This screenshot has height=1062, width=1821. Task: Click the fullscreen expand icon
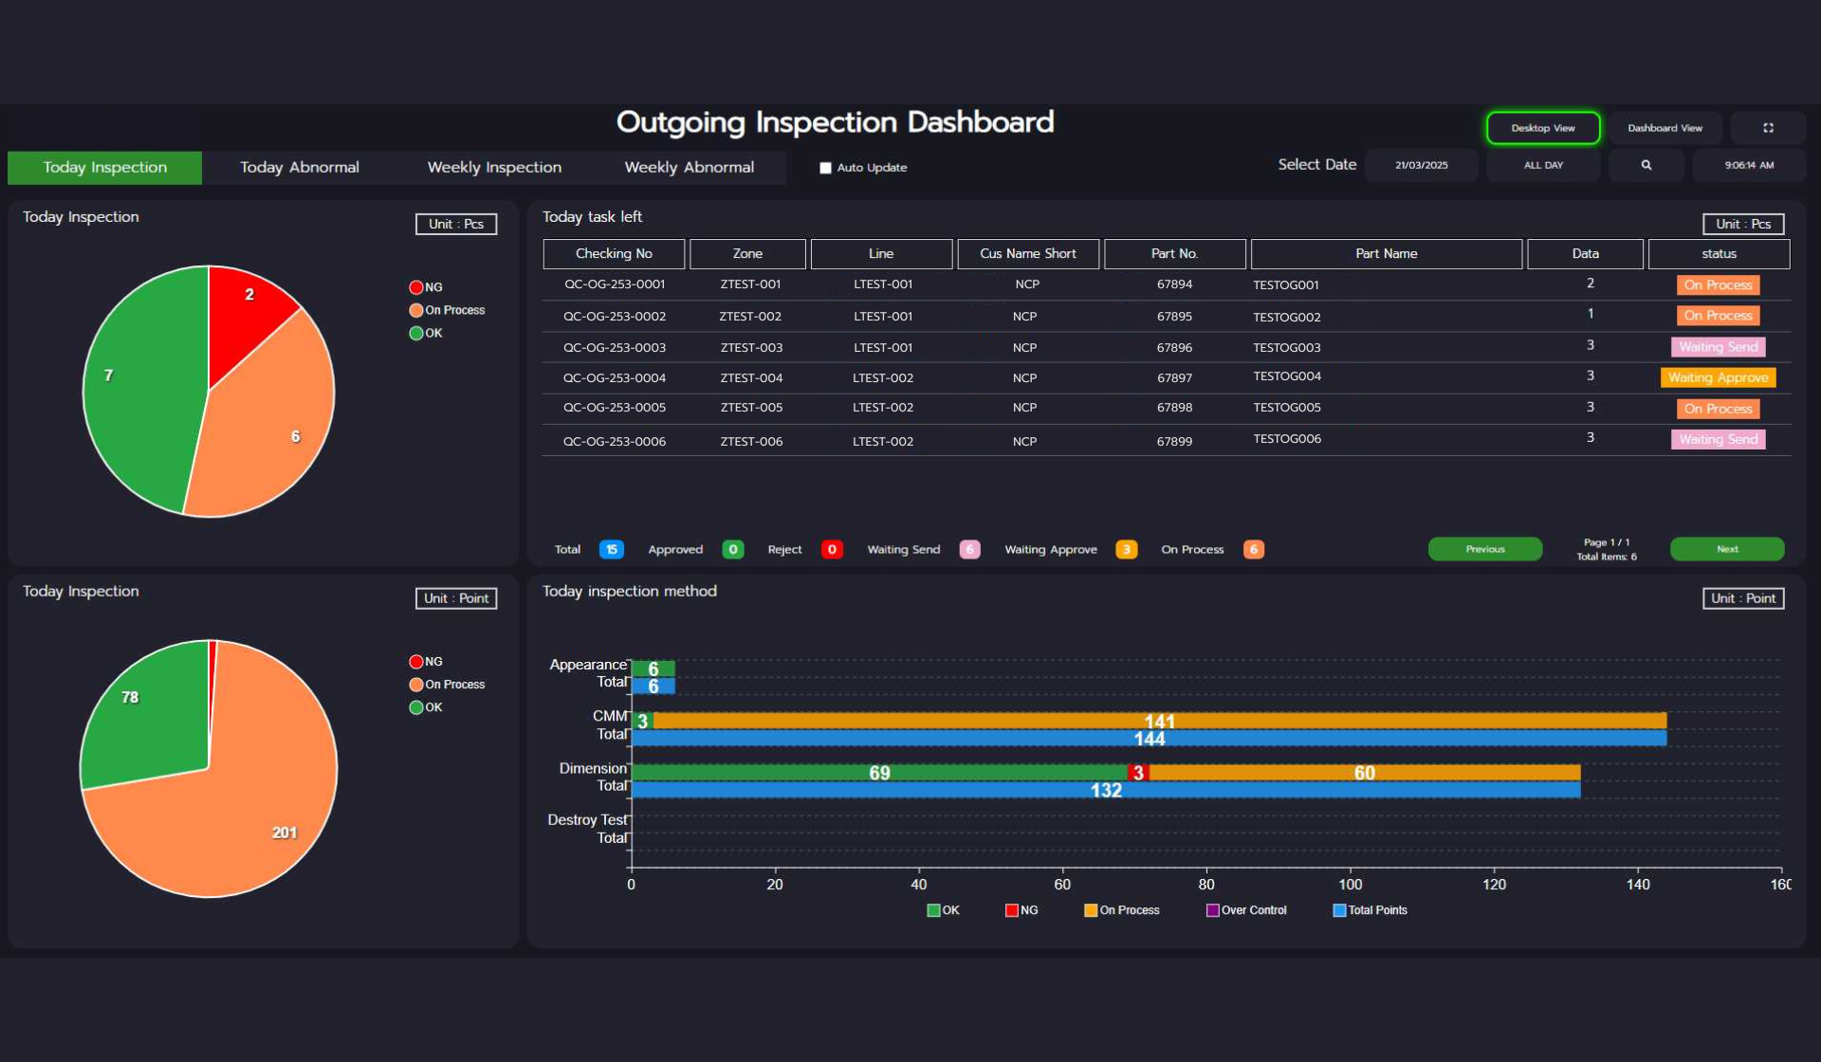coord(1768,128)
